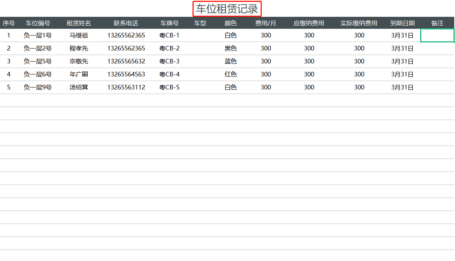Click the 车型 column header
455x261 pixels.
(200, 23)
